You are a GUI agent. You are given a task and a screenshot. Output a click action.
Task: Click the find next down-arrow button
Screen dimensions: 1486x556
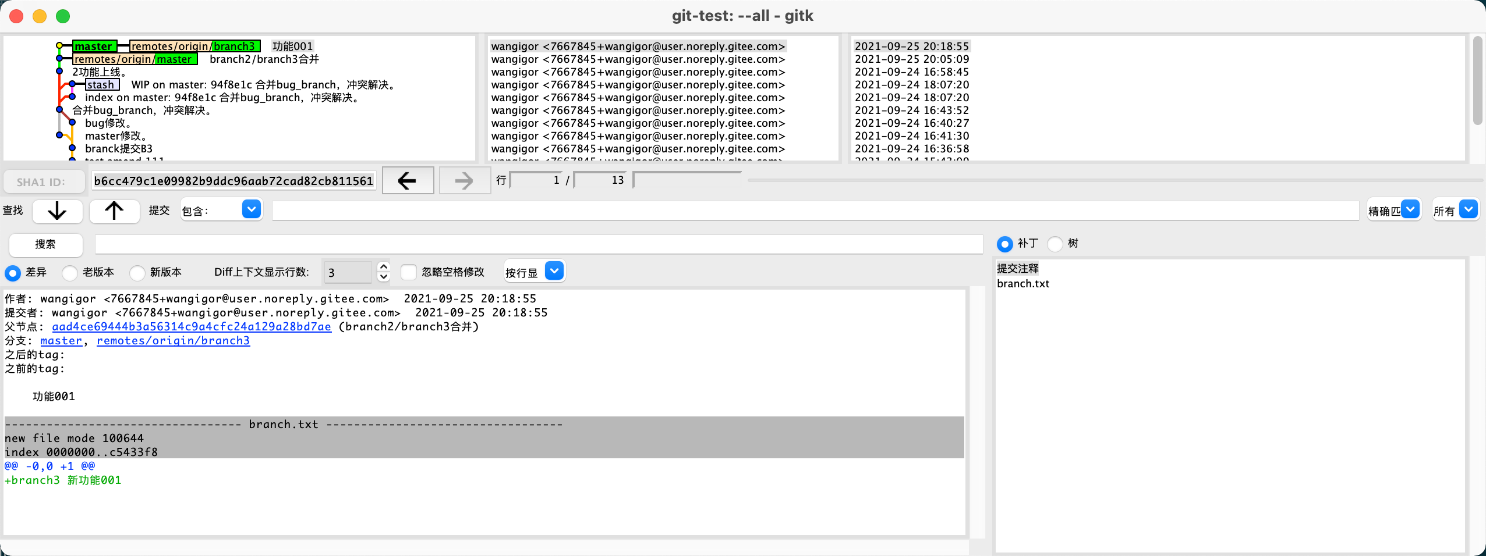[57, 211]
